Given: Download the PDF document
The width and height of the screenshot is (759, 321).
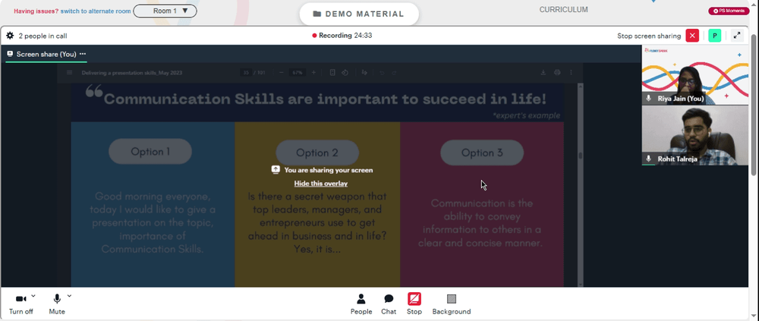Looking at the screenshot, I should pyautogui.click(x=543, y=73).
